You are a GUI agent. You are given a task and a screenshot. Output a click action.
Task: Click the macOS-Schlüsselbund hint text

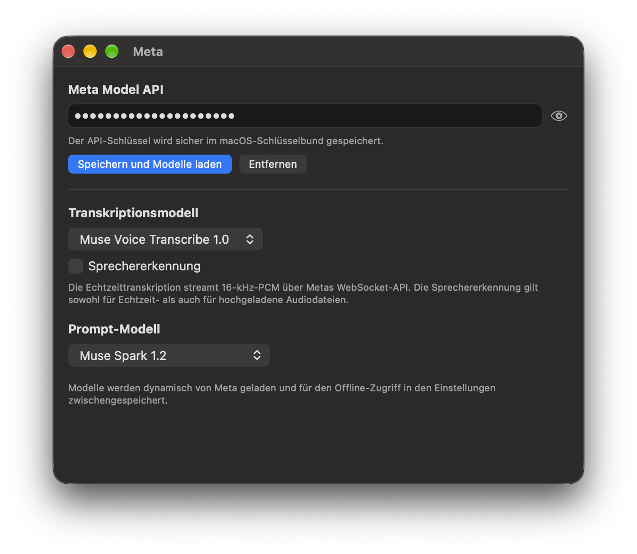(226, 141)
